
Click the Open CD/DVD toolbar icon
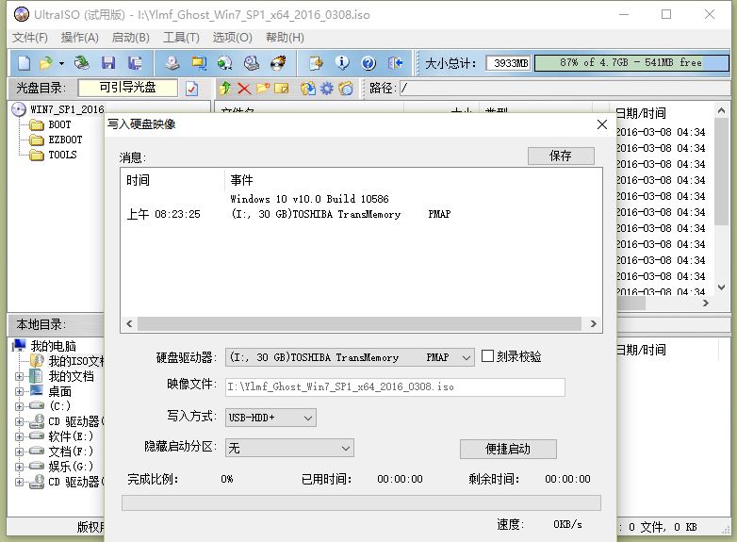coord(82,63)
